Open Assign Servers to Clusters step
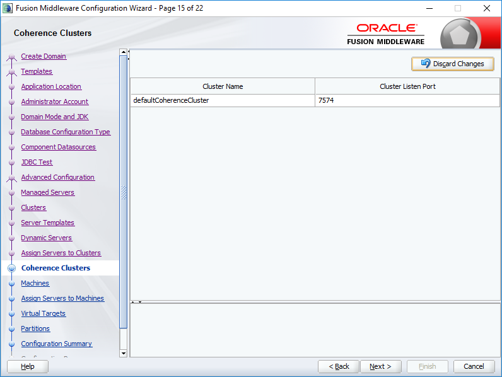 coord(61,253)
